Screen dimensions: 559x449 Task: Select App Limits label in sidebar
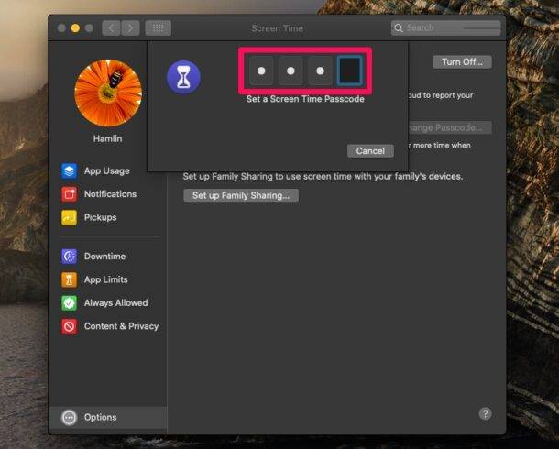pyautogui.click(x=106, y=279)
